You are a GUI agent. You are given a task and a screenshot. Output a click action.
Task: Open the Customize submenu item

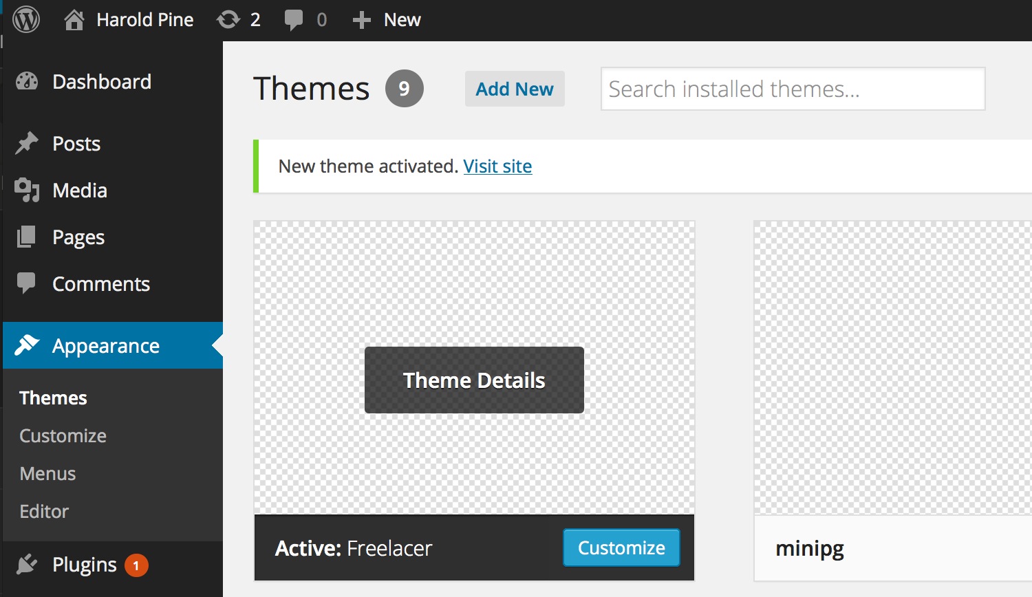tap(63, 436)
